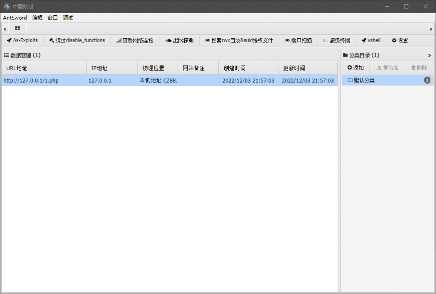Sort by 创建时间 column header
The width and height of the screenshot is (436, 294).
pos(248,68)
